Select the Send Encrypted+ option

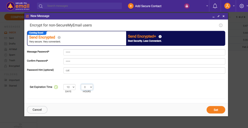(175, 38)
